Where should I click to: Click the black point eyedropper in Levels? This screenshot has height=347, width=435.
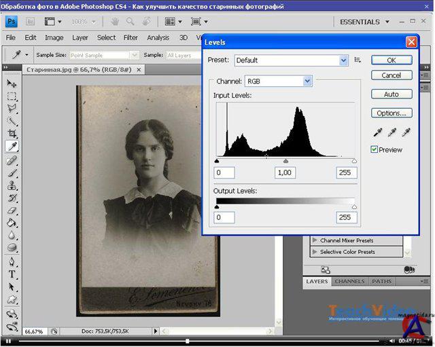point(377,132)
